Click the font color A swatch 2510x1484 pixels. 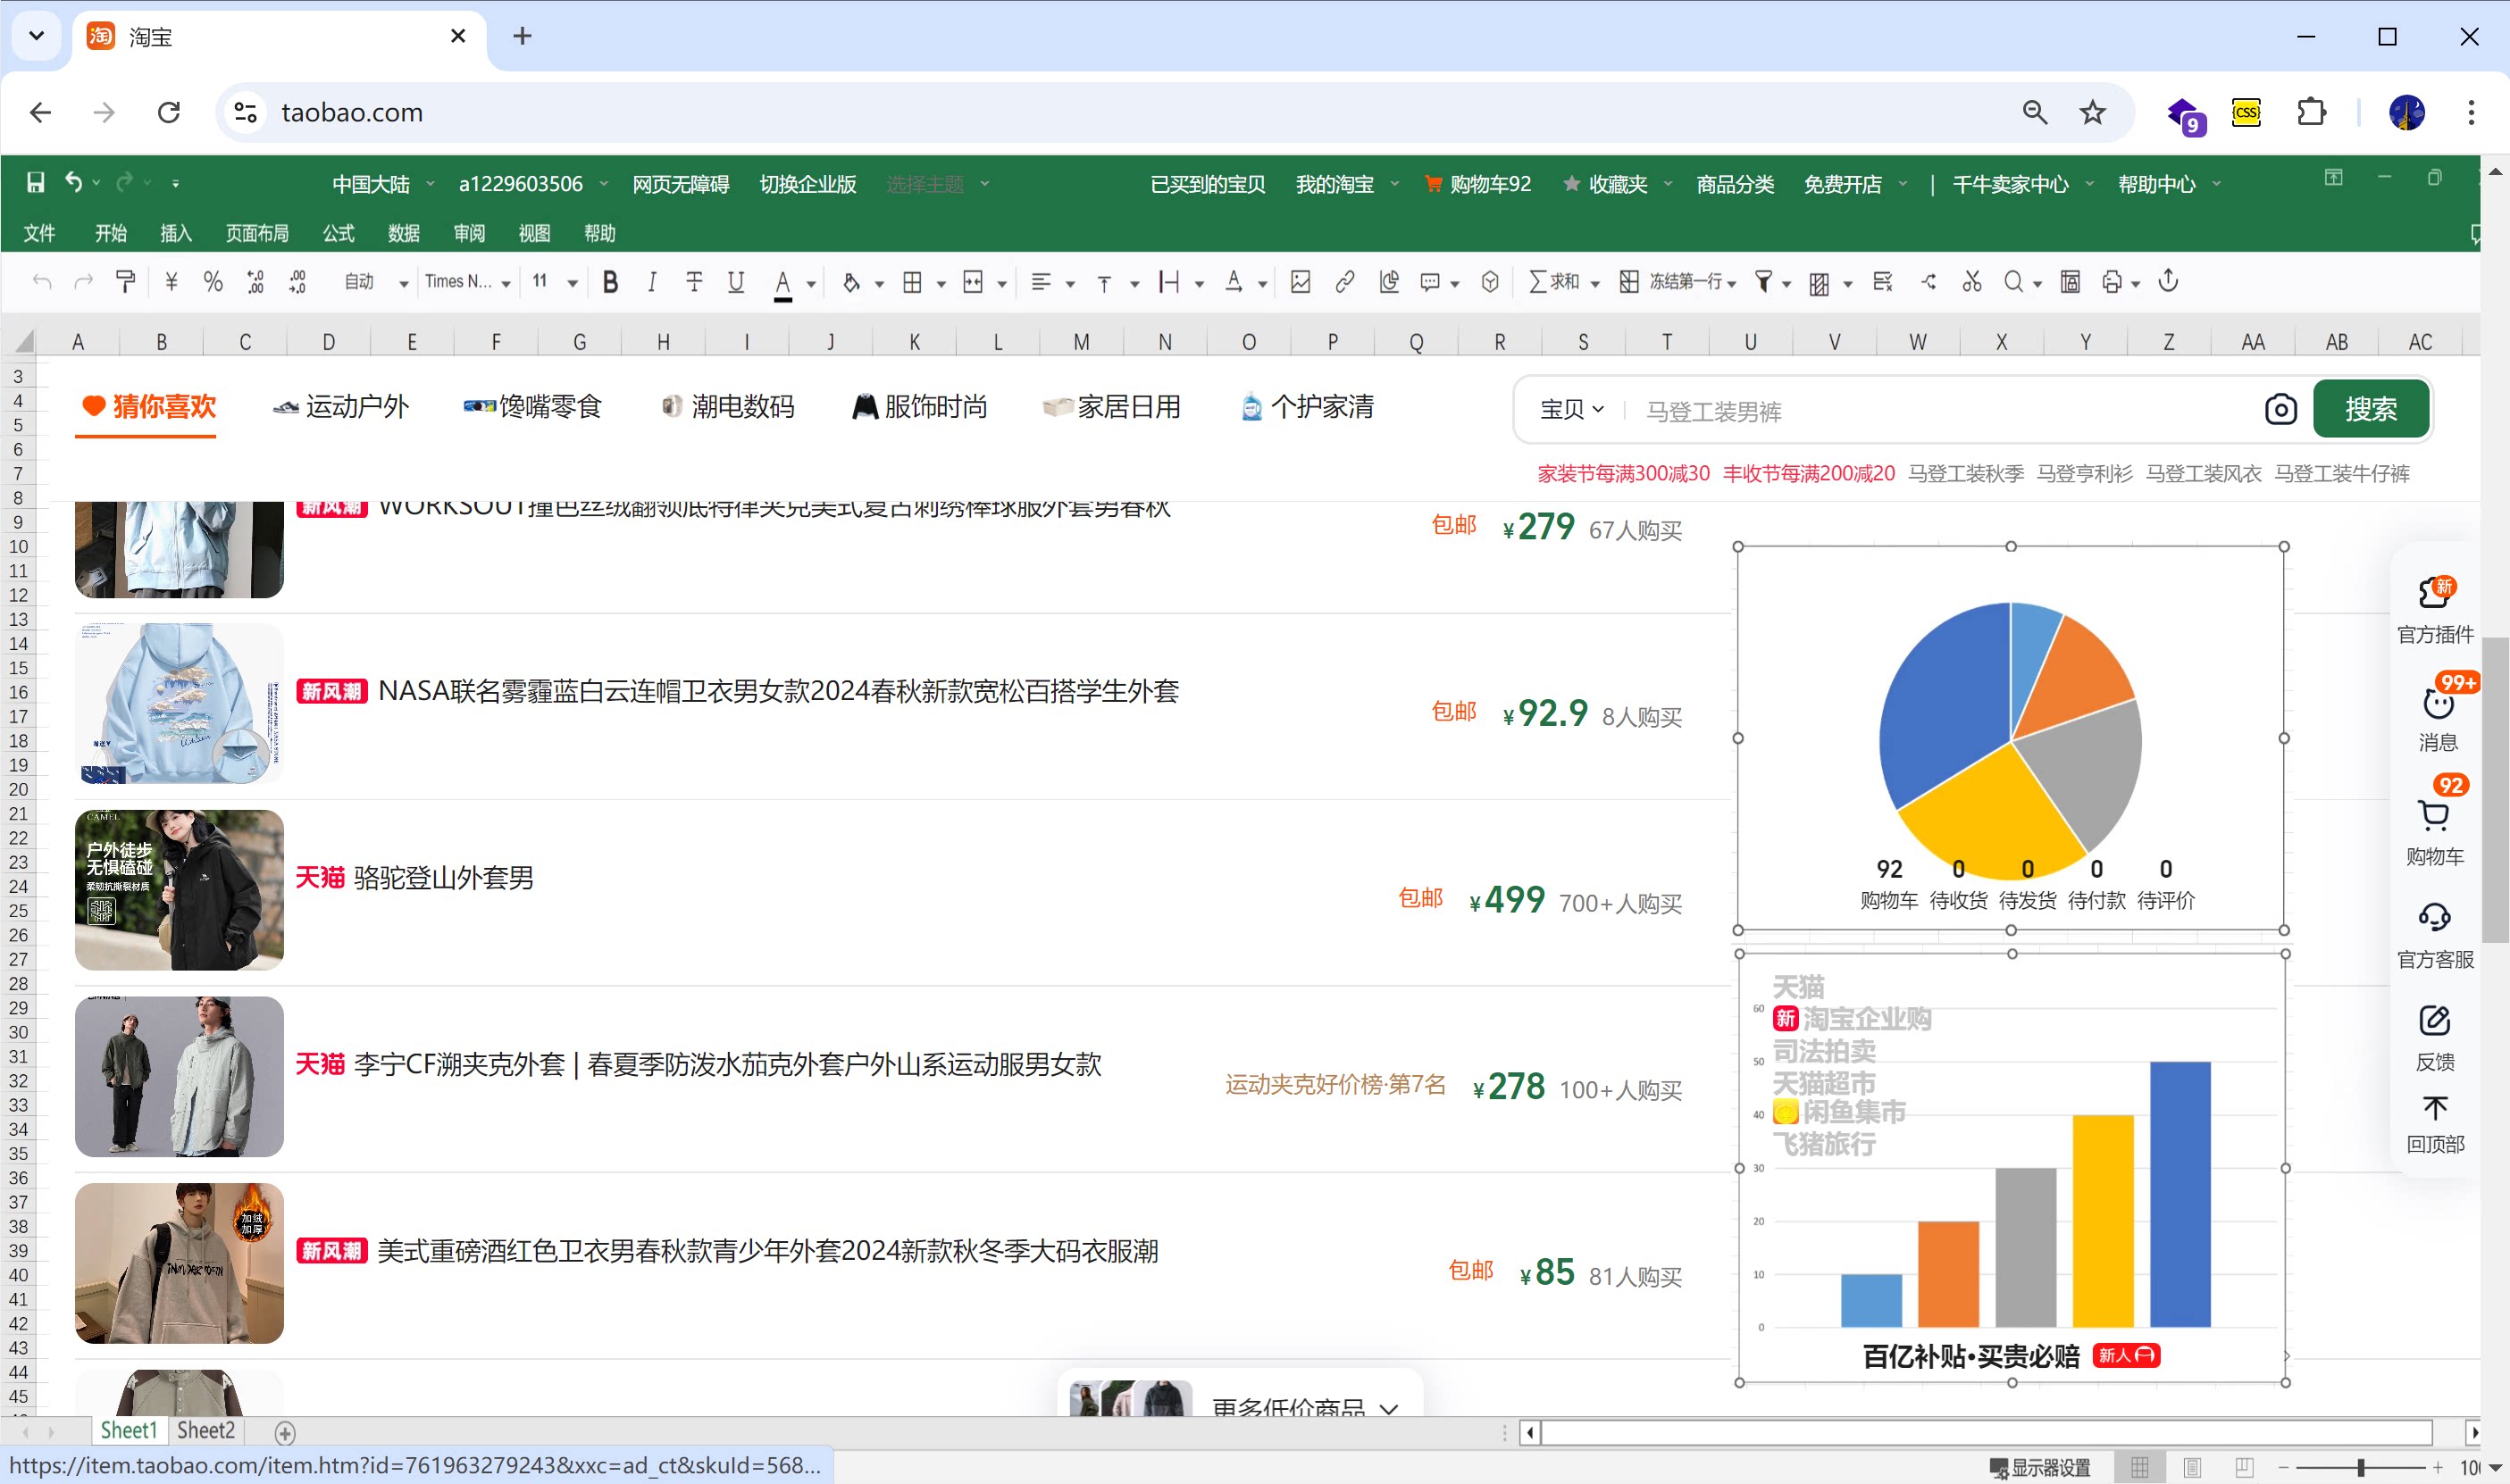click(782, 282)
